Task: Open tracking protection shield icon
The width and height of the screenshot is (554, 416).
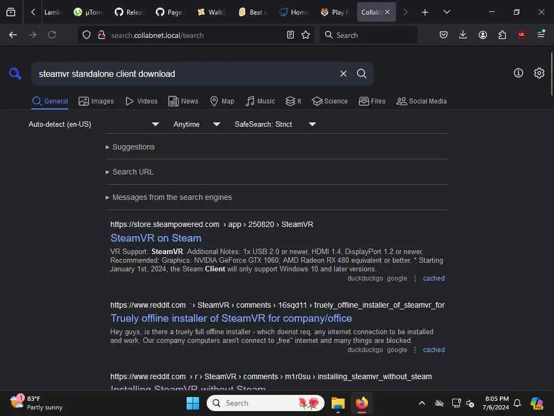Action: [87, 35]
